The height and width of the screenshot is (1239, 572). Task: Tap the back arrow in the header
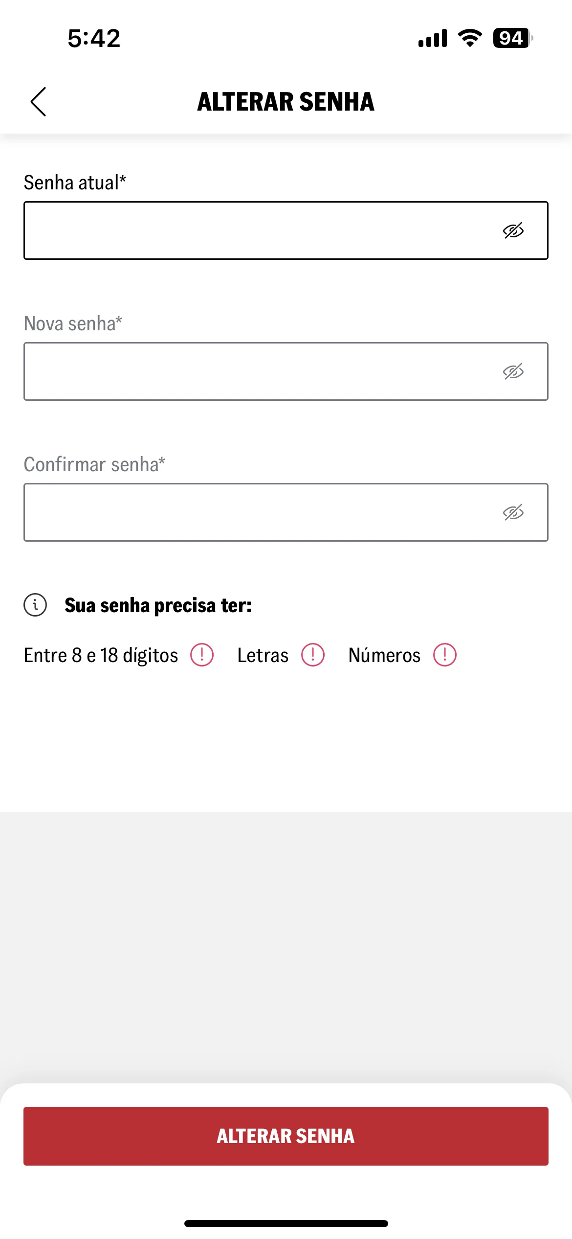click(38, 102)
